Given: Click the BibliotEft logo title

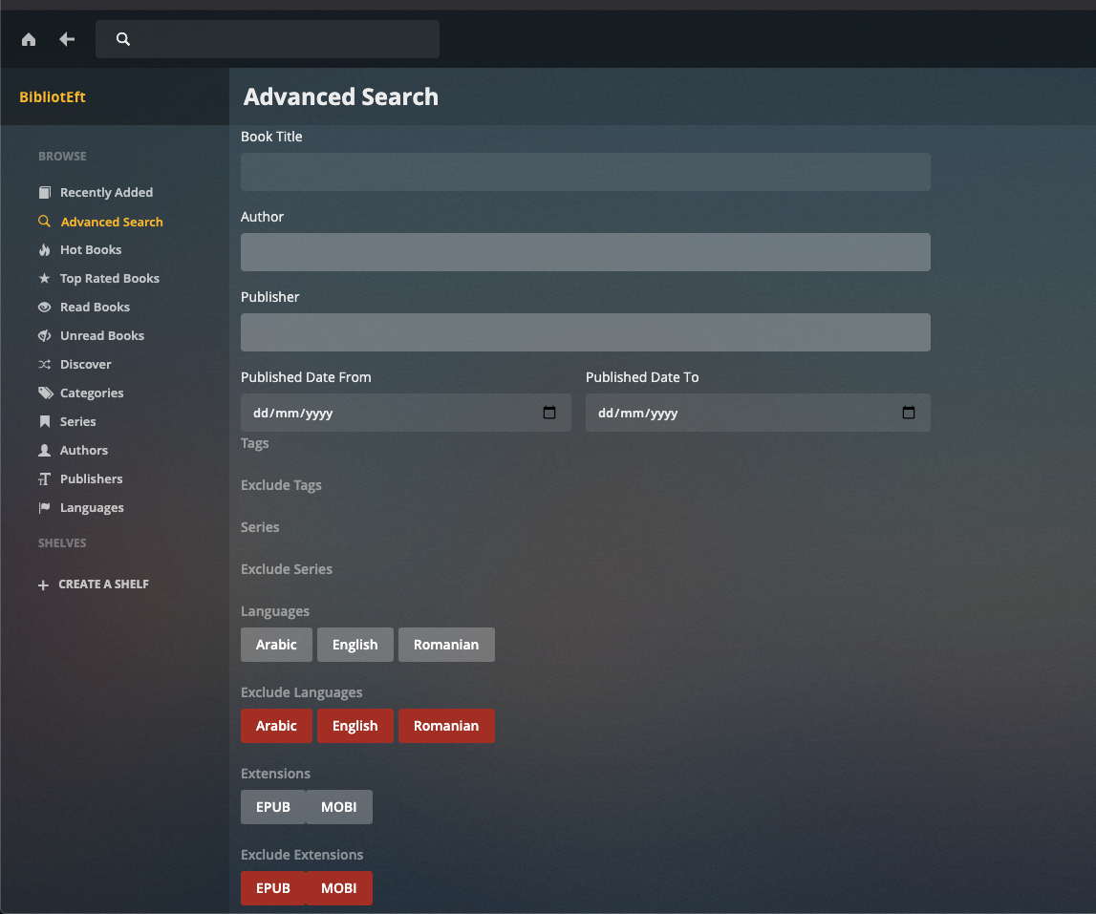Looking at the screenshot, I should click(53, 97).
